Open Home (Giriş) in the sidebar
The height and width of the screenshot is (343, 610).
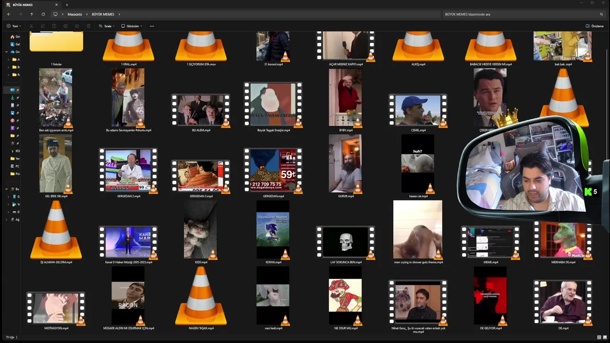point(16,37)
